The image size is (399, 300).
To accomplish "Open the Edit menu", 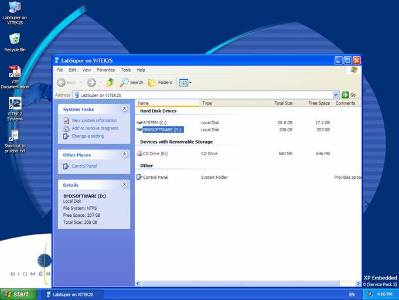I will [73, 70].
